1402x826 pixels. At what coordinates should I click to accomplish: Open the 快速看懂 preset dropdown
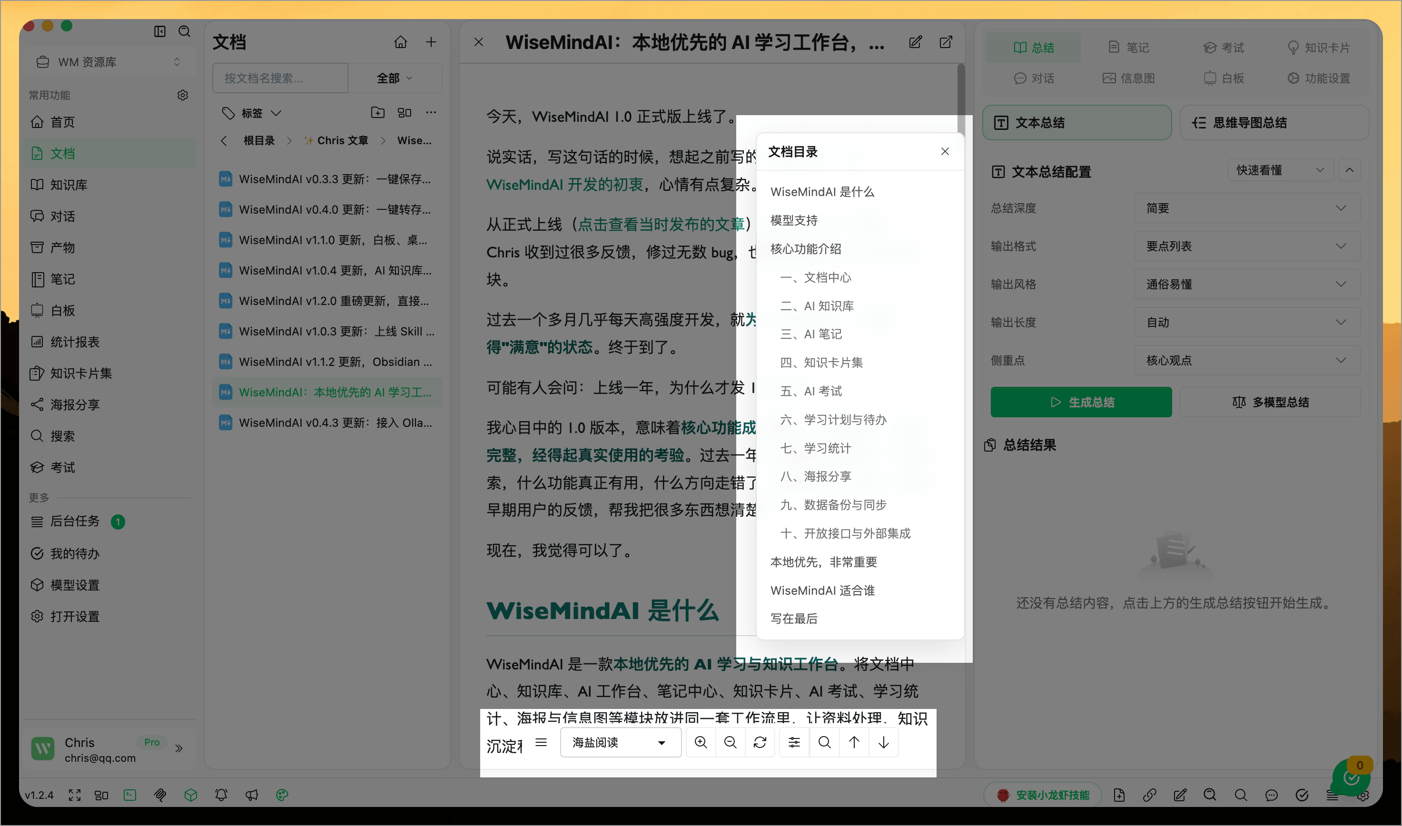(1280, 170)
